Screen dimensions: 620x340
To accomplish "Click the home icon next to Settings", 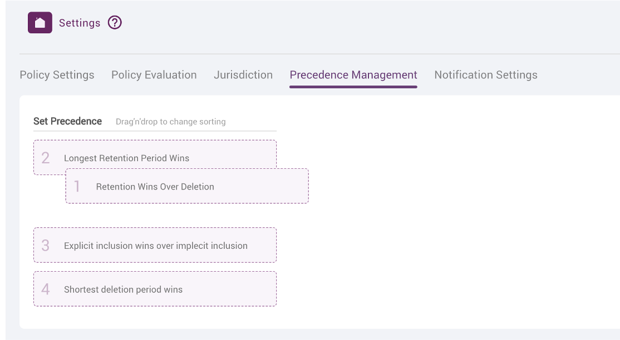I will (x=40, y=23).
